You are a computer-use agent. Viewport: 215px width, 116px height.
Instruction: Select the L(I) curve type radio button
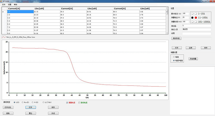15,103
